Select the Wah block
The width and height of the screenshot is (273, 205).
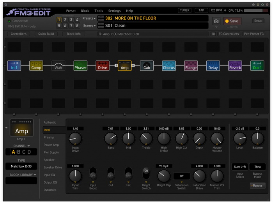[x=58, y=65]
